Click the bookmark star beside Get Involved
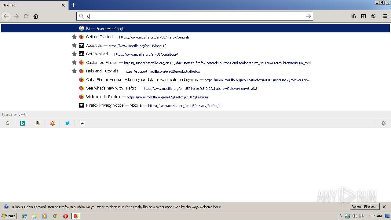The width and height of the screenshot is (391, 220). tap(74, 54)
